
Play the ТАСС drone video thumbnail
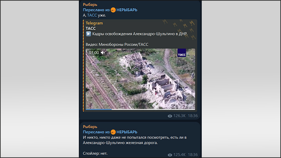pyautogui.click(x=140, y=79)
